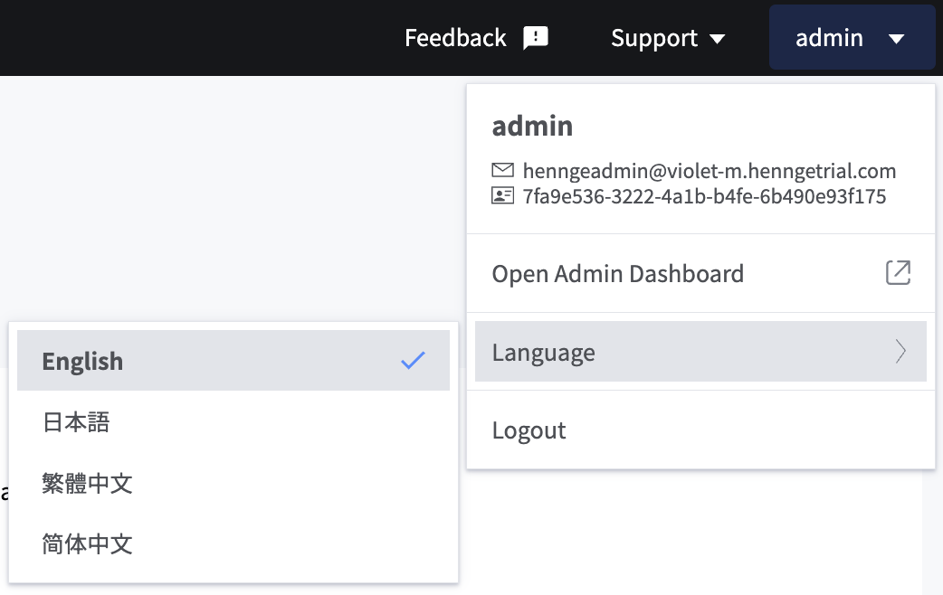Click the blue checkmark beside English
Screen dimensions: 943x595
click(414, 361)
